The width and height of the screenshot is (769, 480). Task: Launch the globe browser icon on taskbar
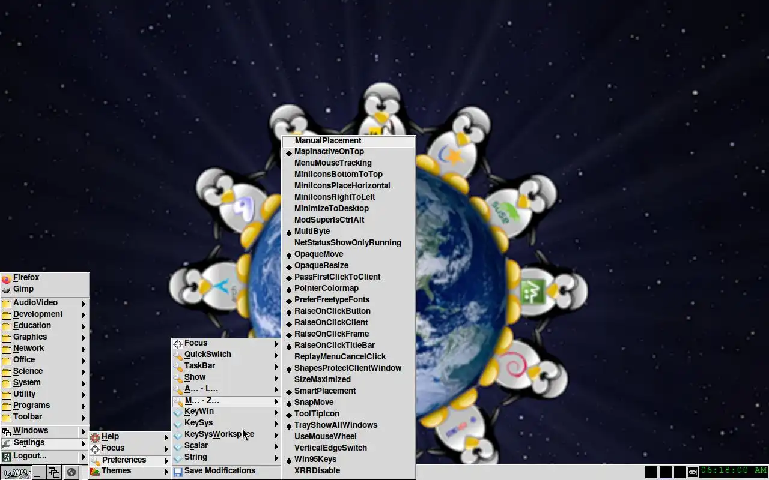point(71,473)
